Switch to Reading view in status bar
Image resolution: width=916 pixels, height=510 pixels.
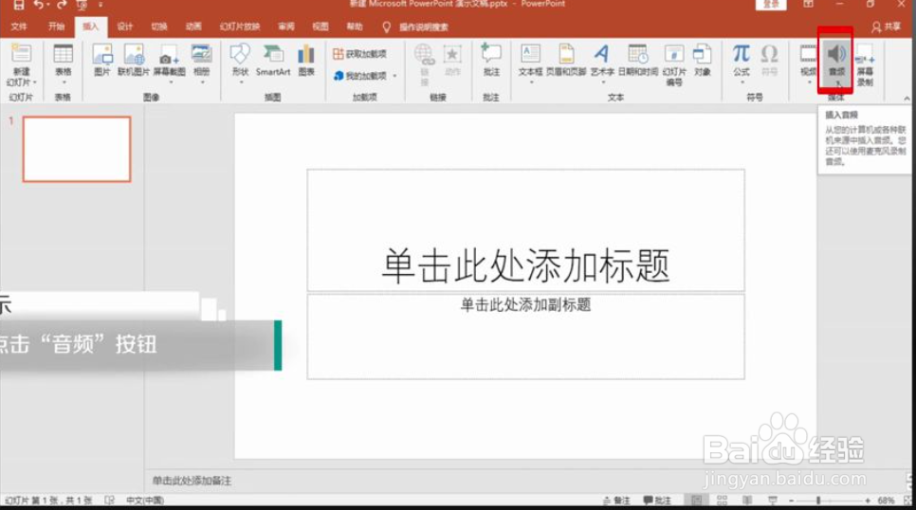747,501
